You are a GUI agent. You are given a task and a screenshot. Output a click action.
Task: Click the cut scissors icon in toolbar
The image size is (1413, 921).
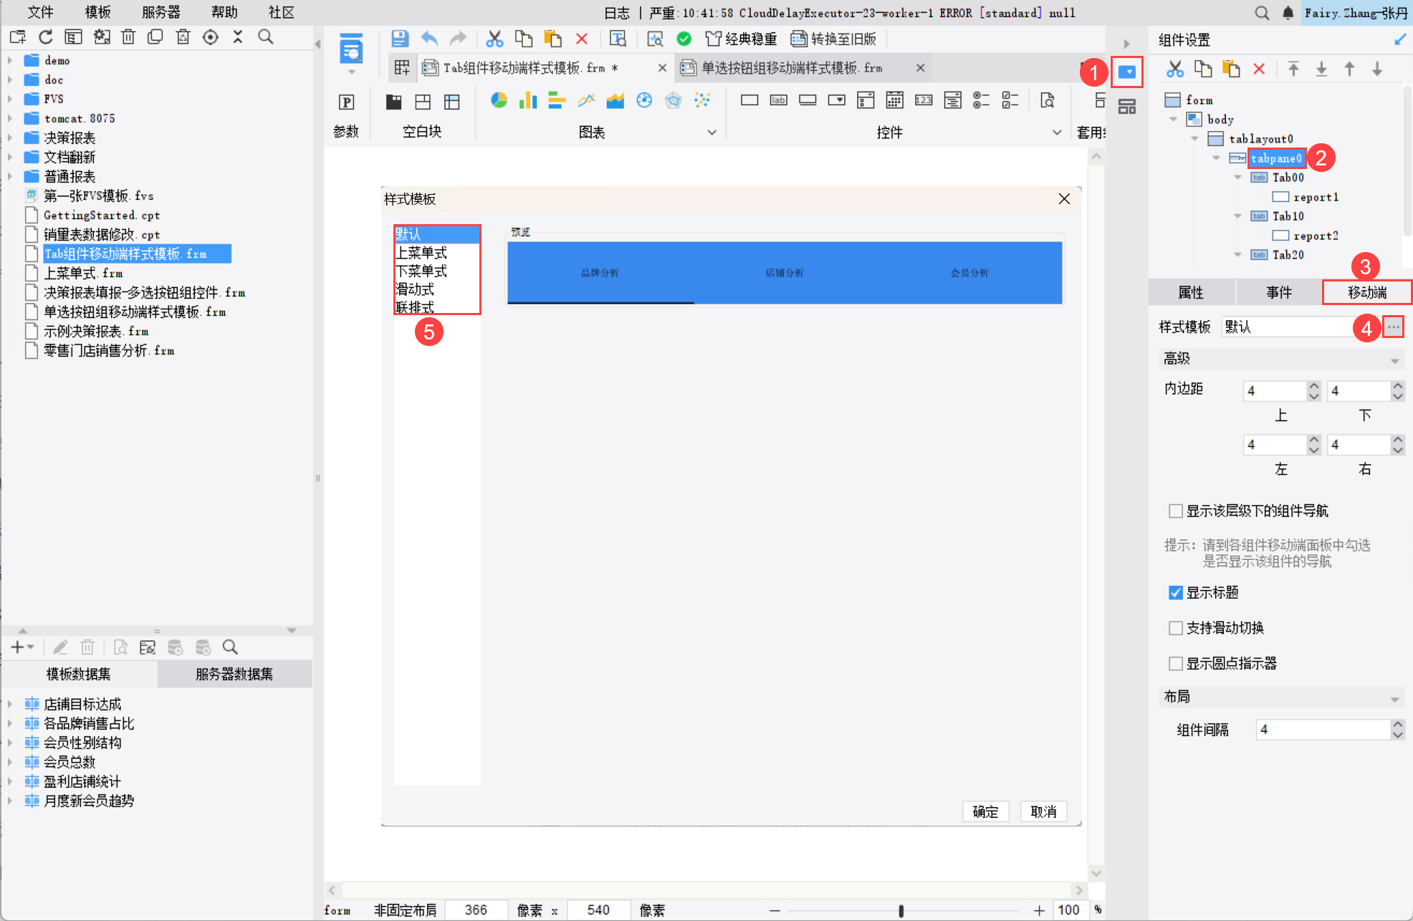click(494, 39)
